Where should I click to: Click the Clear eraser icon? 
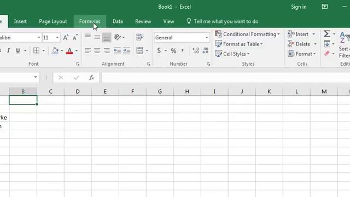[327, 54]
